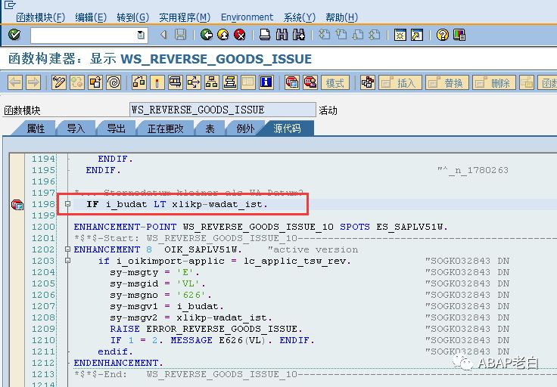Image resolution: width=557 pixels, height=387 pixels.
Task: Click the Display/Change pencil icon
Action: (58, 82)
